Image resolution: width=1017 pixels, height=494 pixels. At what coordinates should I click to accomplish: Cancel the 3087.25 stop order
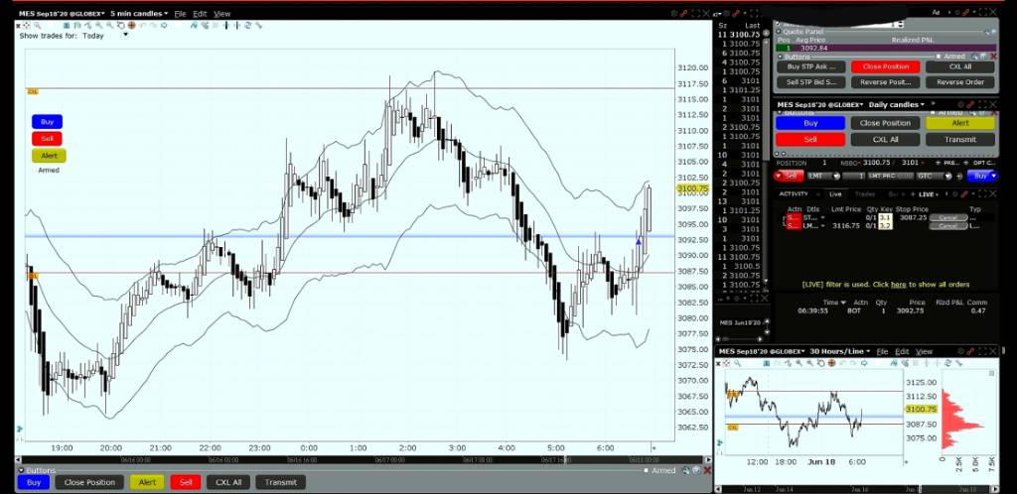click(948, 218)
